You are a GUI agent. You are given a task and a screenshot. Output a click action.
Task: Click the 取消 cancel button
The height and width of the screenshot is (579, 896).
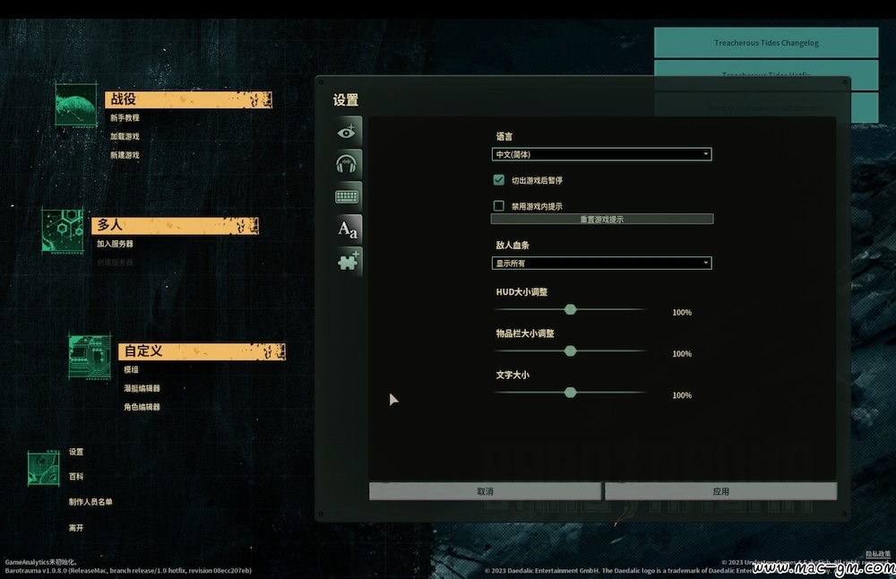click(485, 491)
